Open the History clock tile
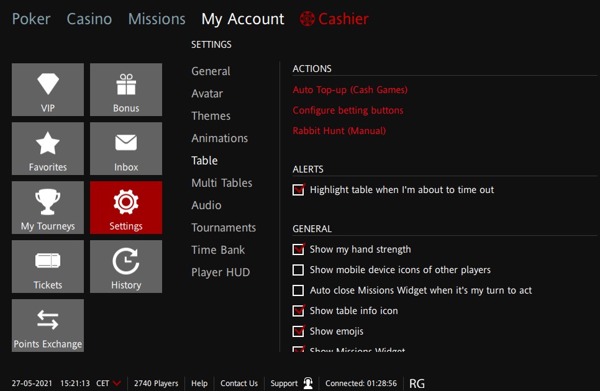The image size is (600, 391). [x=126, y=266]
